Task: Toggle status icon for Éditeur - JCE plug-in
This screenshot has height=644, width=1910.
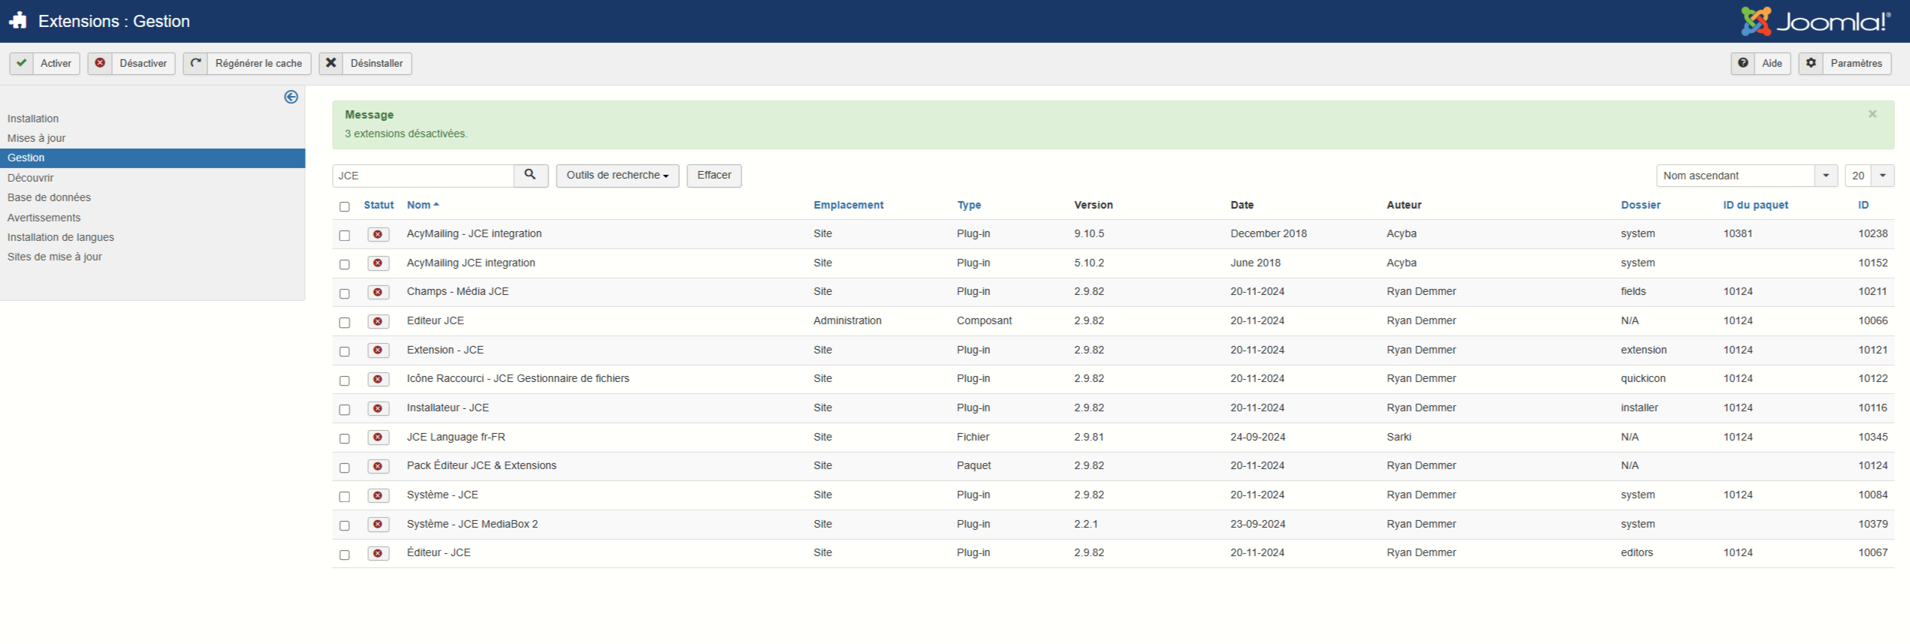Action: pos(379,553)
